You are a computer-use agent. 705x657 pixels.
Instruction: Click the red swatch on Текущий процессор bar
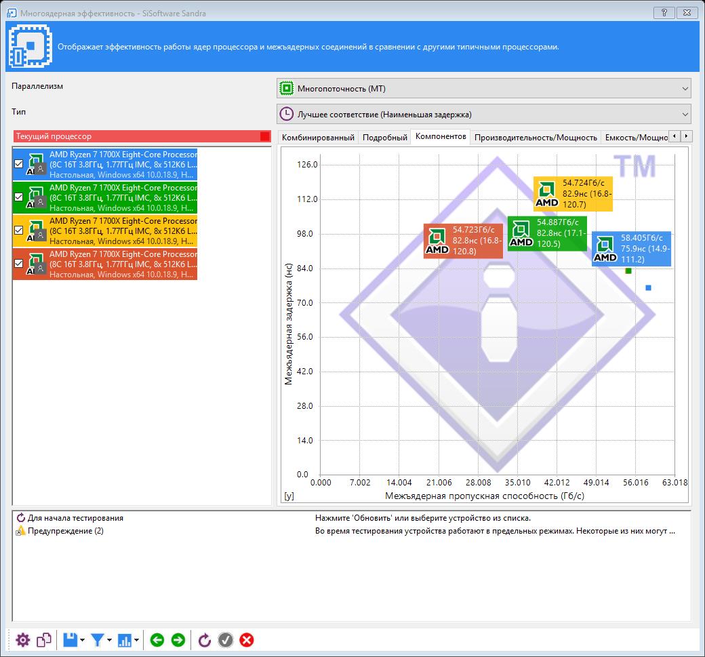265,136
